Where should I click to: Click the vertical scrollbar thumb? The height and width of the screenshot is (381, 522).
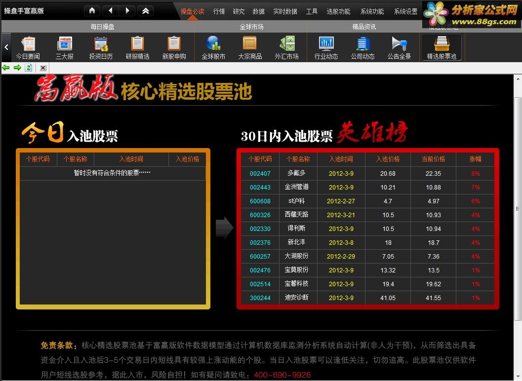(x=518, y=209)
